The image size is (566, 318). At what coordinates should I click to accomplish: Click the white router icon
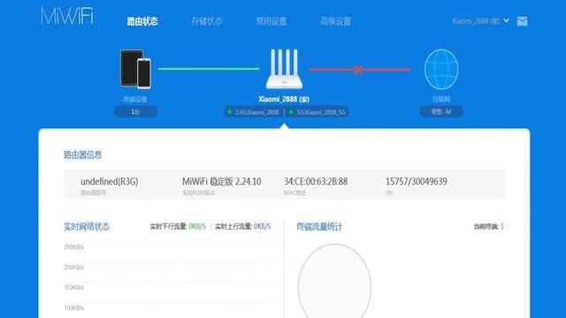[x=284, y=69]
